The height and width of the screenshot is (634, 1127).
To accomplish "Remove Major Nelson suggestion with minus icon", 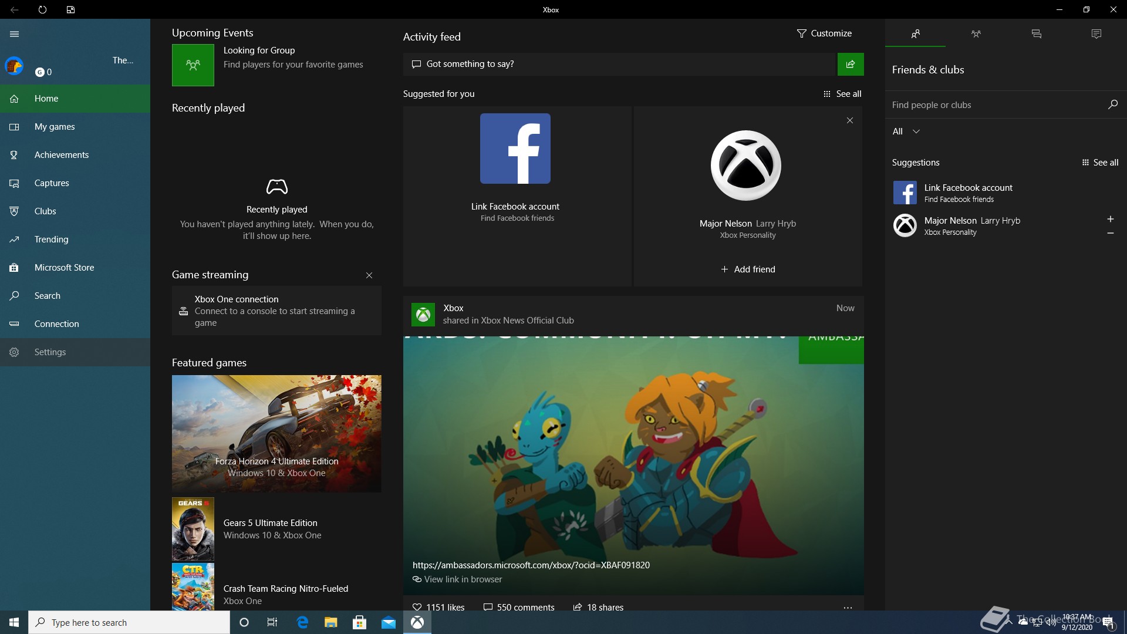I will (1111, 233).
